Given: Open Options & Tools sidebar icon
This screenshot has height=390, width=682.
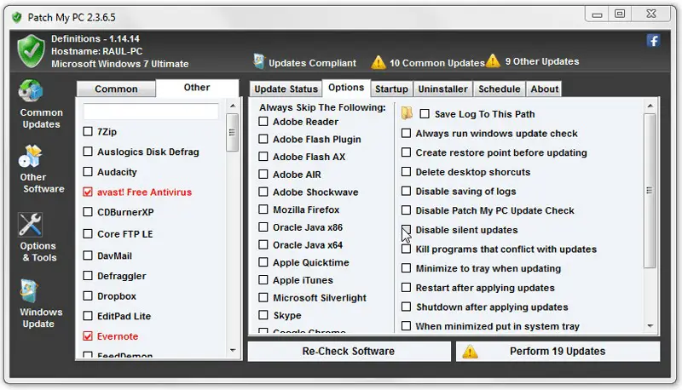Looking at the screenshot, I should [x=30, y=225].
